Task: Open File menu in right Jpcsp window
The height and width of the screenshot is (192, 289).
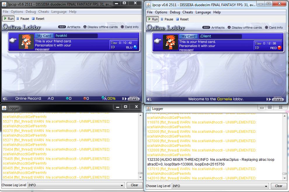Action: [150, 12]
